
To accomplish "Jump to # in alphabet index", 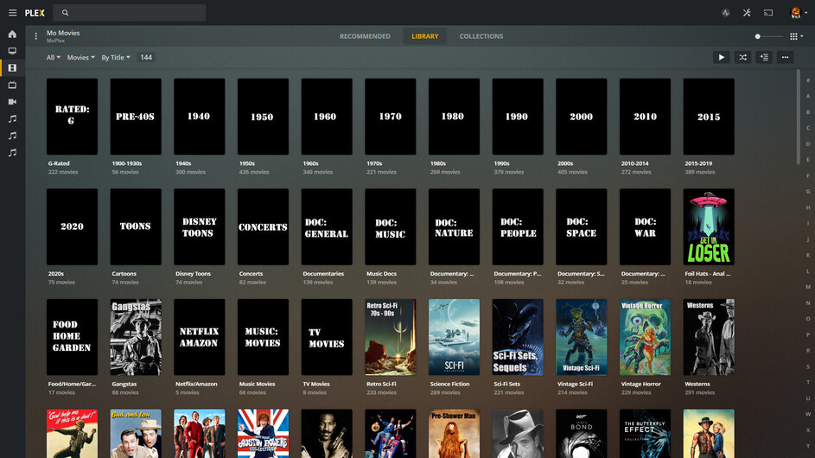I will click(x=808, y=80).
